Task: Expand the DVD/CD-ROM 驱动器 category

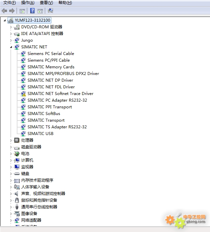Action: click(x=11, y=27)
